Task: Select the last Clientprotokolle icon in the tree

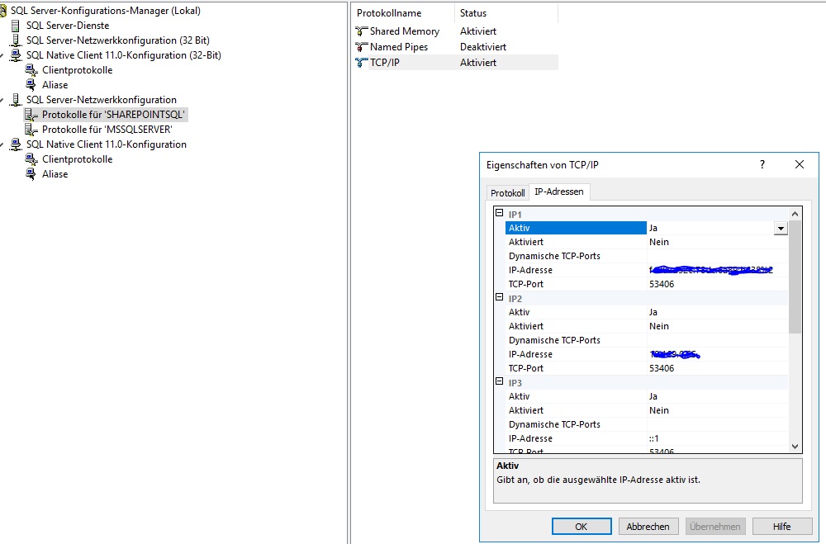Action: pyautogui.click(x=31, y=159)
